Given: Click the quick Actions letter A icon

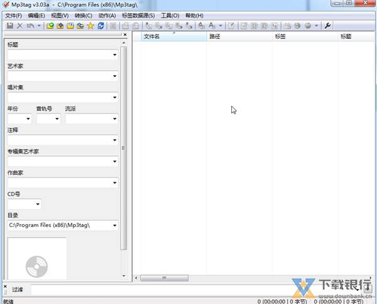Looking at the screenshot, I should click(212, 26).
